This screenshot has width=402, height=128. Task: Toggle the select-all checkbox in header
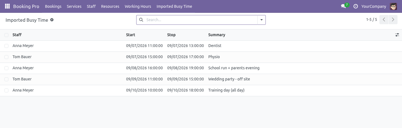[6, 35]
